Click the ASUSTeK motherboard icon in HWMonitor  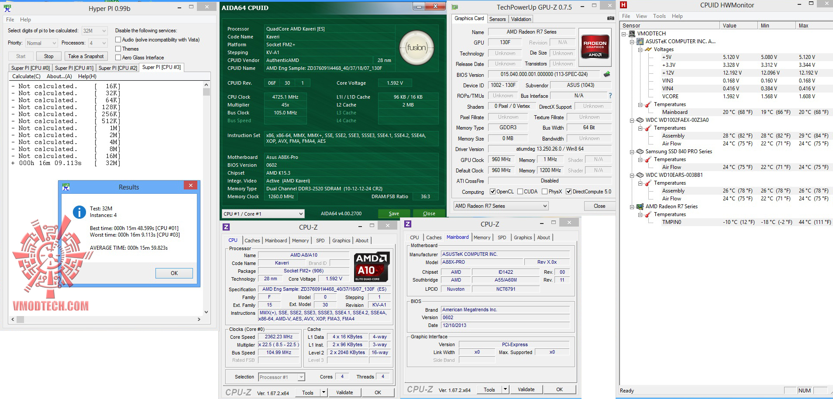pos(640,41)
